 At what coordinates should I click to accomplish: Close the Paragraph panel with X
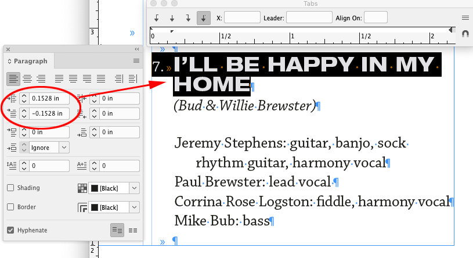click(x=8, y=49)
